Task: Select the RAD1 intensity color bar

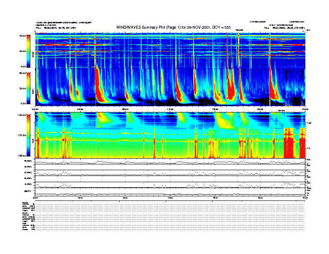Action: tap(28, 88)
